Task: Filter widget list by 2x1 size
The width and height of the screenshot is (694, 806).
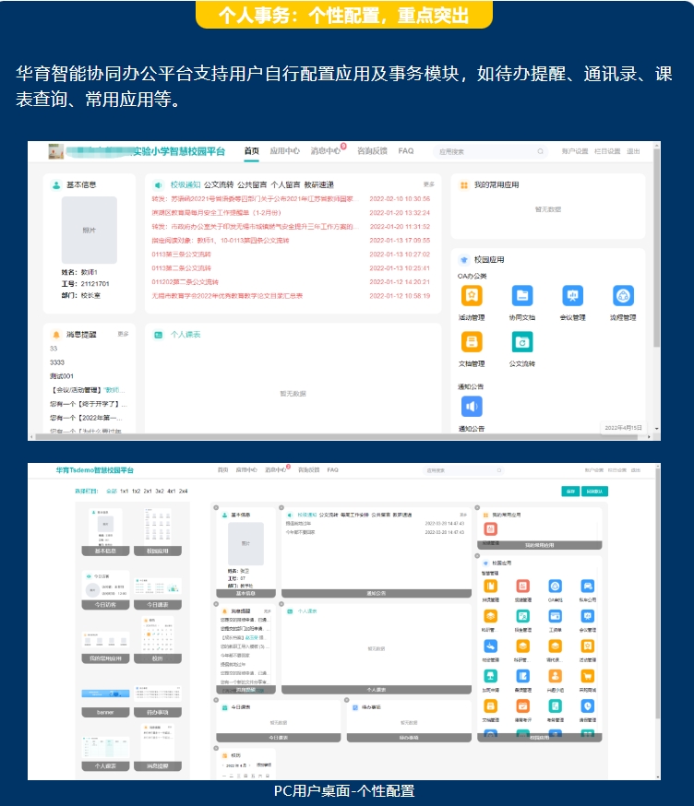Action: coord(148,492)
